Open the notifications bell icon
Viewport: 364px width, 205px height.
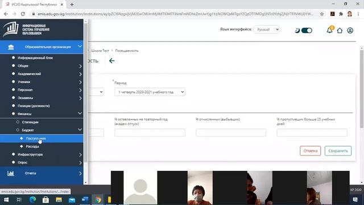(x=329, y=30)
